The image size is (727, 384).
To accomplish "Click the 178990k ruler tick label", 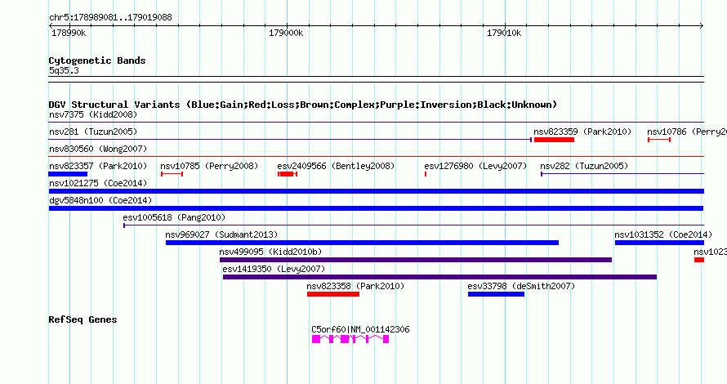I will coord(69,33).
